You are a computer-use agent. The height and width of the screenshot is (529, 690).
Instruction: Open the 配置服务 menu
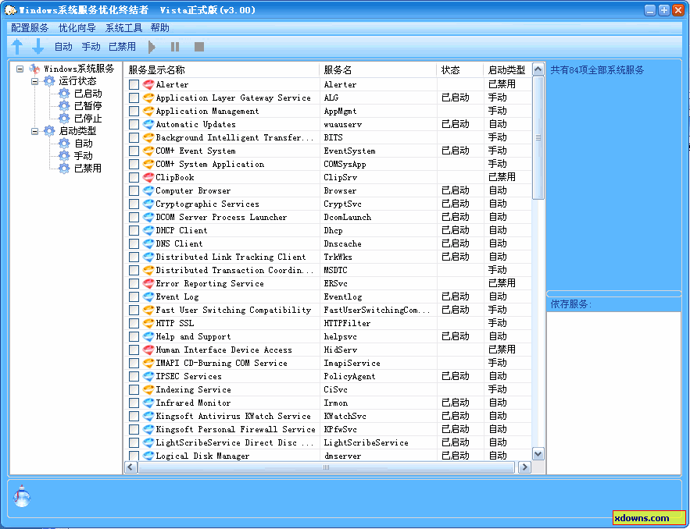coord(30,27)
